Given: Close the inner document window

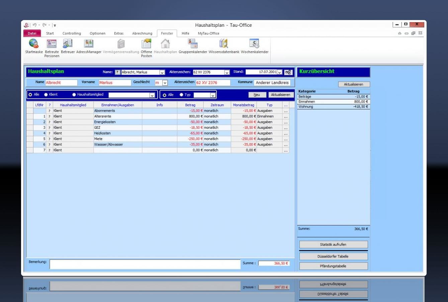Looking at the screenshot, I should [420, 33].
